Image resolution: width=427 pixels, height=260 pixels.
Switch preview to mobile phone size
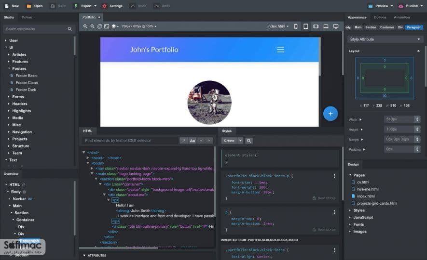[296, 26]
